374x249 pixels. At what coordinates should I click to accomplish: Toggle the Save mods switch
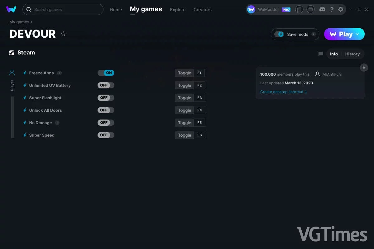[279, 34]
